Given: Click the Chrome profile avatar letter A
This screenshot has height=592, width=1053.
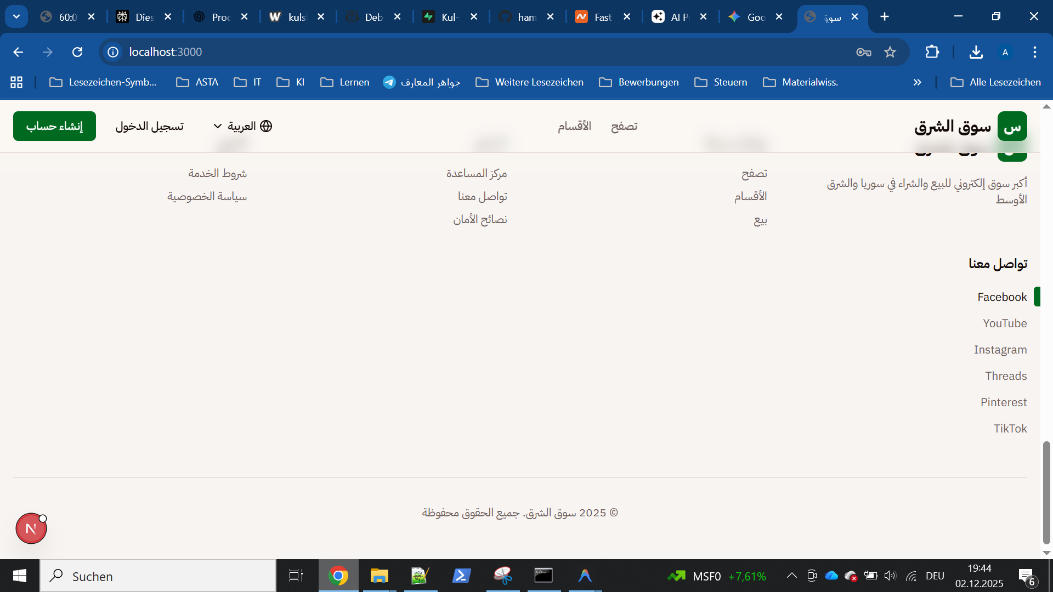Looking at the screenshot, I should [1005, 52].
